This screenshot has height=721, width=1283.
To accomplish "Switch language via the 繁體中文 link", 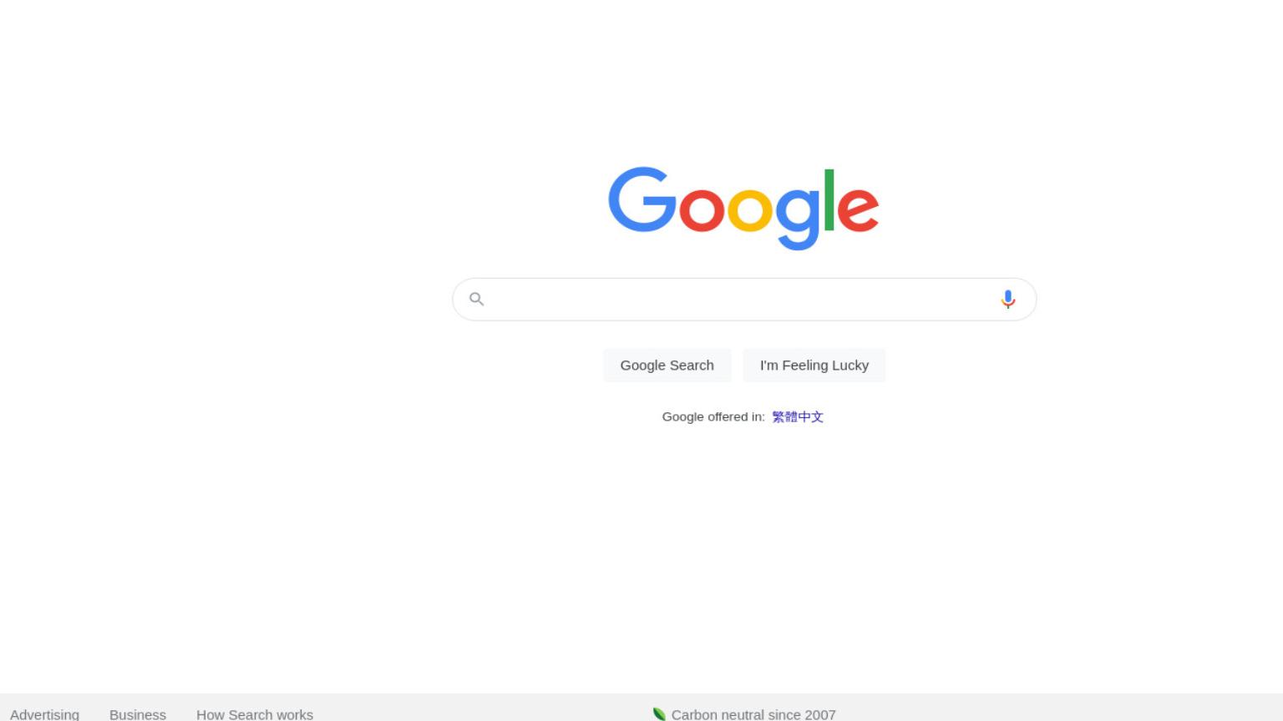I will [x=798, y=416].
